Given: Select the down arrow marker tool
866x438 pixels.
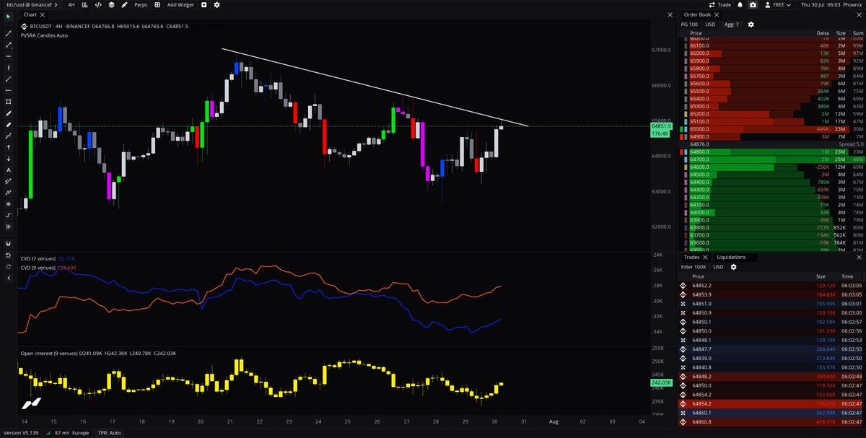Looking at the screenshot, I should (x=8, y=158).
